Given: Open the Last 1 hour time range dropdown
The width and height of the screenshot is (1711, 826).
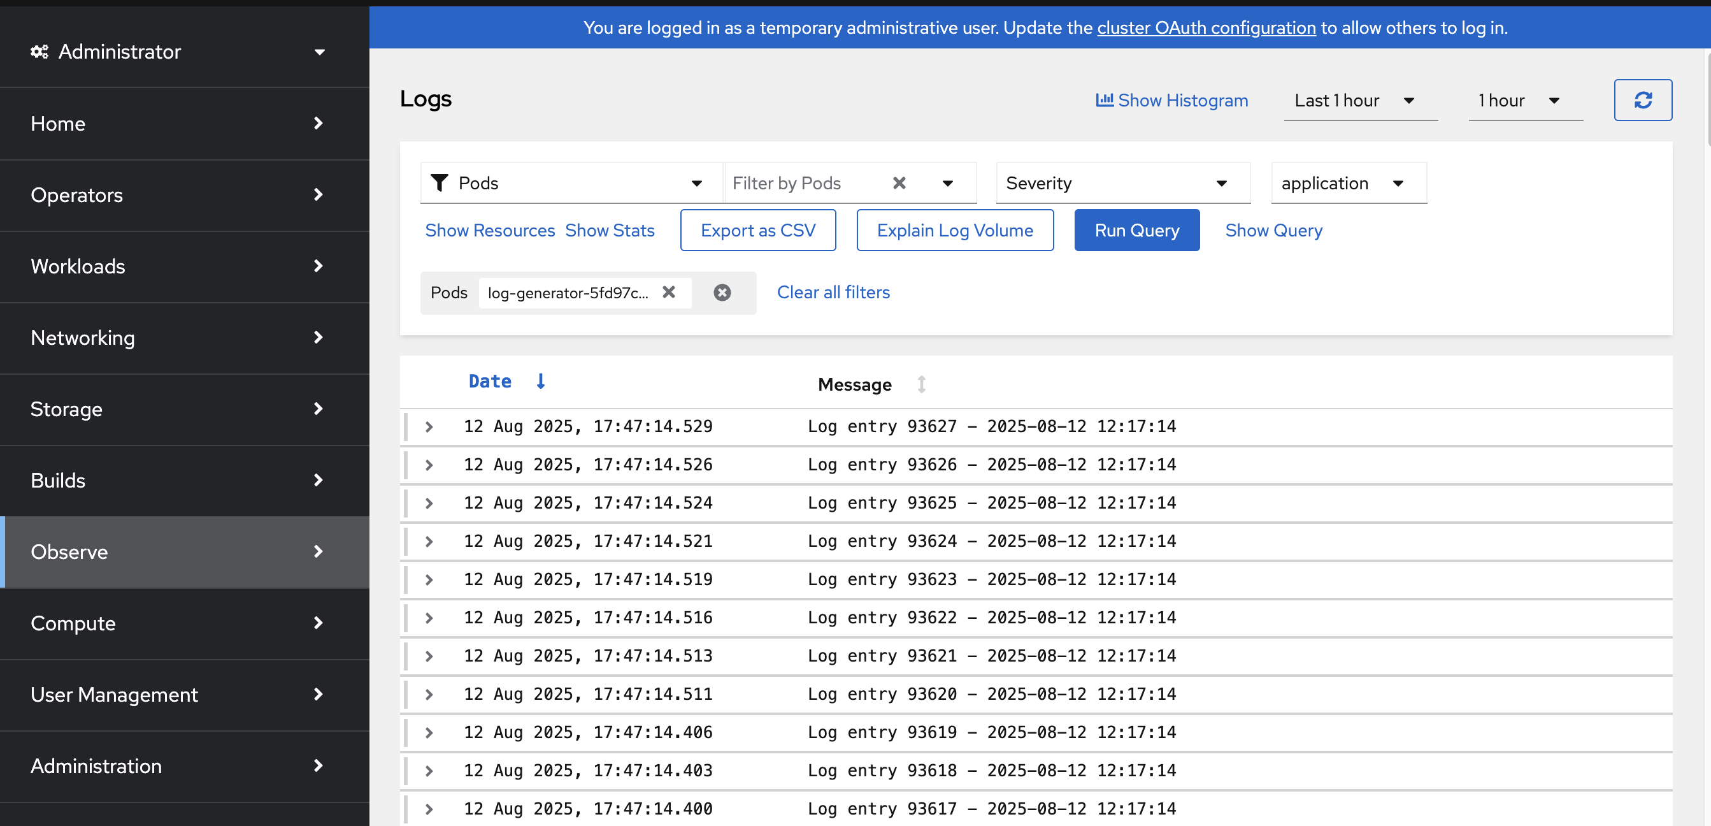Looking at the screenshot, I should (x=1359, y=100).
